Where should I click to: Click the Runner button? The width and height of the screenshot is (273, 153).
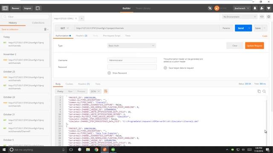(x=15, y=8)
